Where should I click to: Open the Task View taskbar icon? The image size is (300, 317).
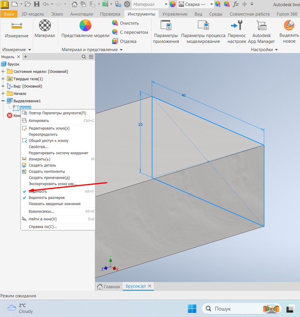[x=291, y=309]
